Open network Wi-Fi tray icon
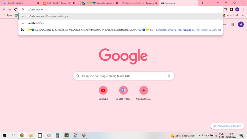247x139 pixels. [216, 135]
